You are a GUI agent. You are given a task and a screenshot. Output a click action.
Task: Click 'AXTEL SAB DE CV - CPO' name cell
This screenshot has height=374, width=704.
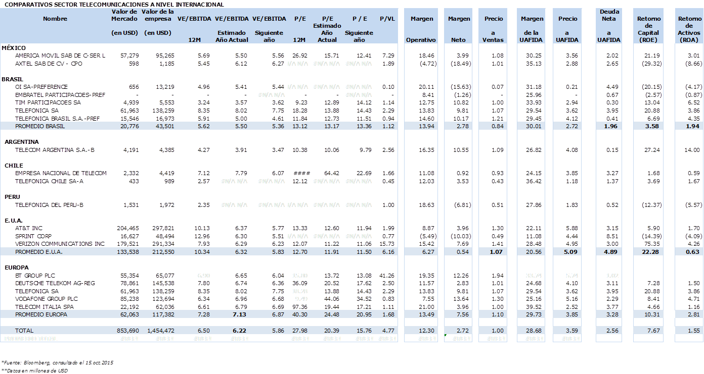49,64
